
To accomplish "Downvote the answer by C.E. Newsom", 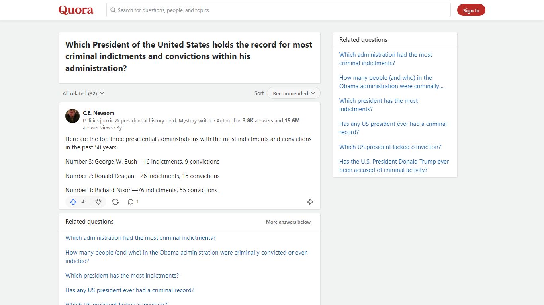I will pyautogui.click(x=98, y=202).
